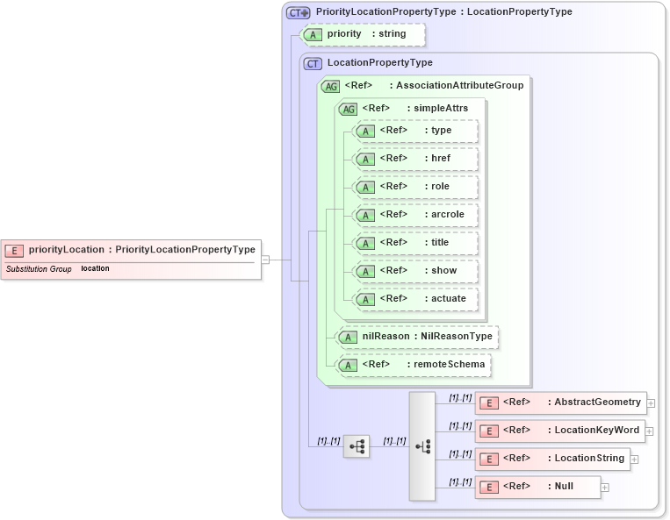
Task: Select the A icon for arcrole attribute
Action: (365, 216)
